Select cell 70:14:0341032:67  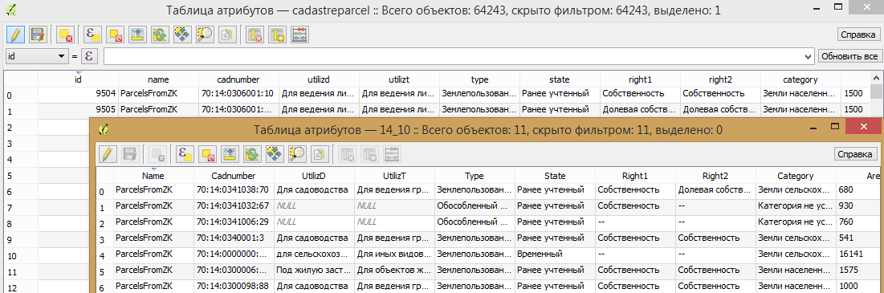[x=234, y=207]
